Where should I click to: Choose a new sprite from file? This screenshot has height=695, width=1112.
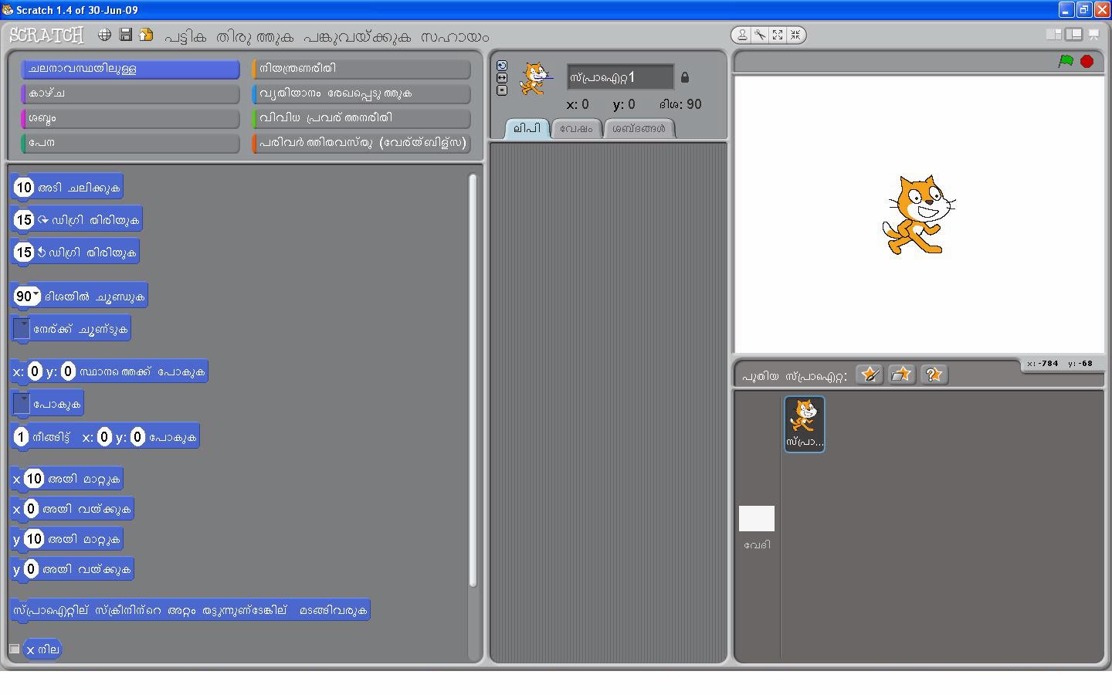point(902,375)
